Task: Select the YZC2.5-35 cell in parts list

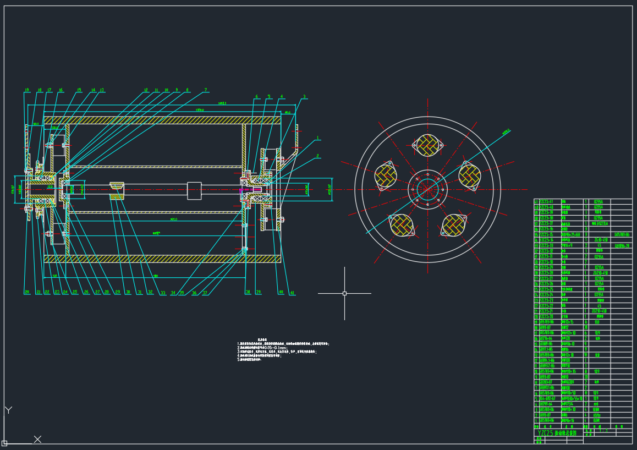Action: pos(546,234)
